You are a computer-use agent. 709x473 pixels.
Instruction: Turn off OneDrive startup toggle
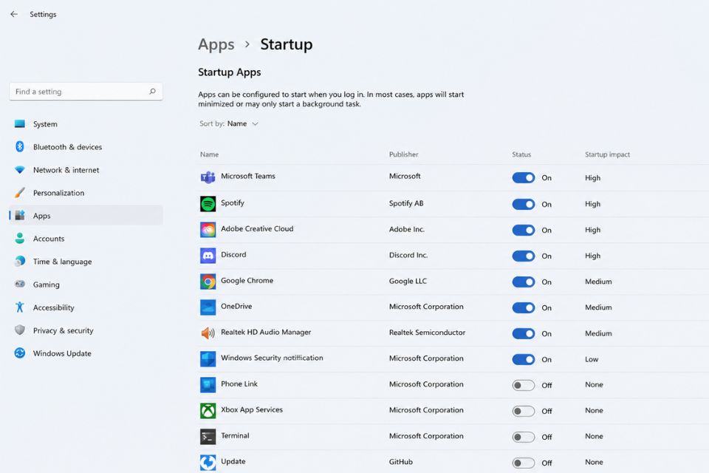pyautogui.click(x=523, y=307)
